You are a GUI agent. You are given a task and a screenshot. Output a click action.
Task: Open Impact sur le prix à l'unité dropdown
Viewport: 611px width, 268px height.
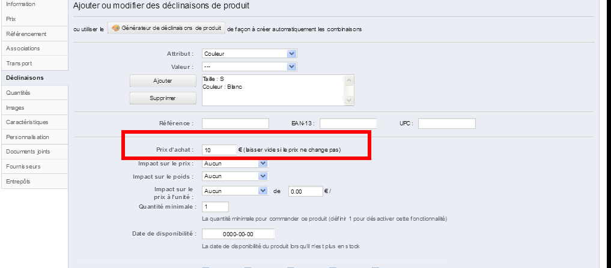[235, 191]
